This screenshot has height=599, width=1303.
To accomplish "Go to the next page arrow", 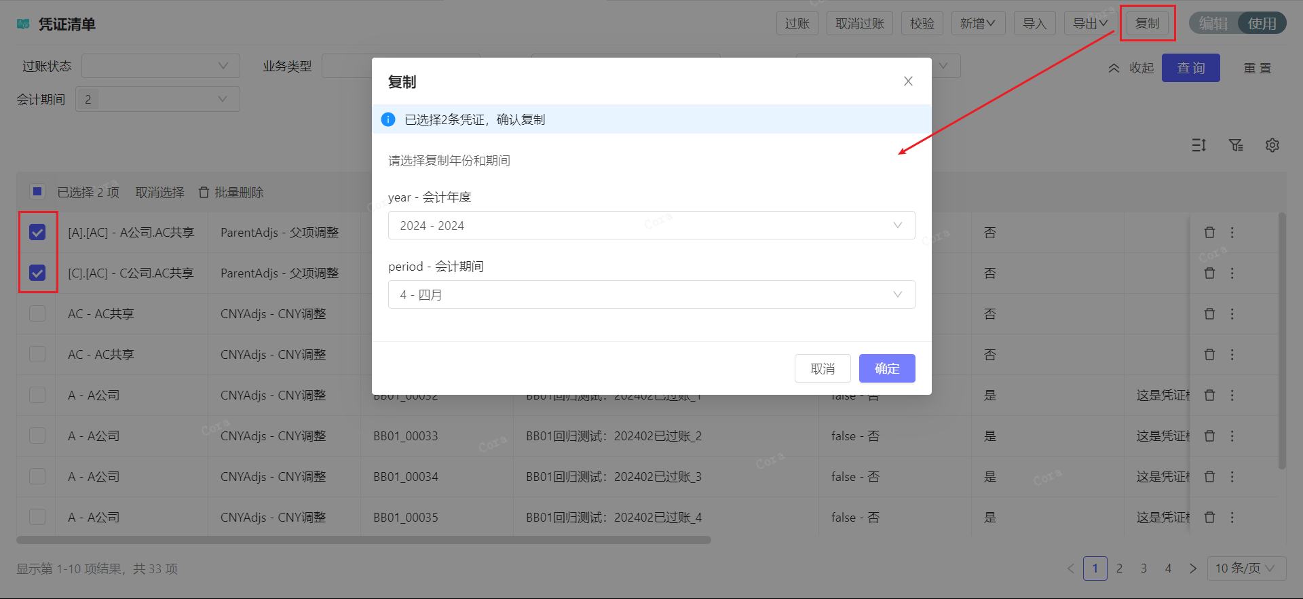I will [1193, 568].
